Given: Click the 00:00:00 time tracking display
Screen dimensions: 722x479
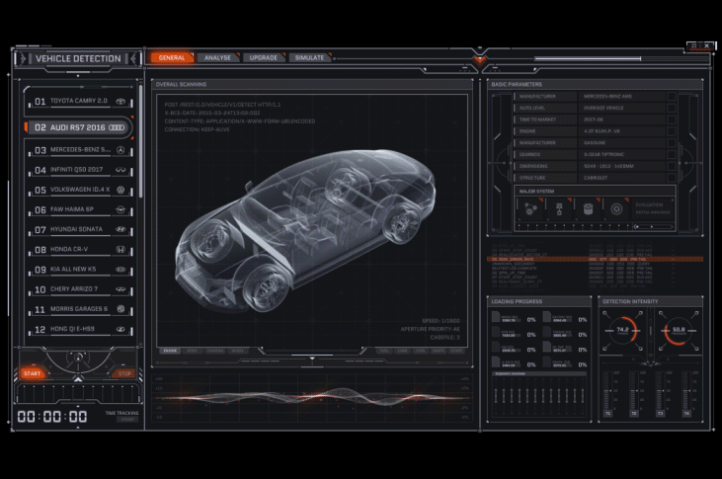Looking at the screenshot, I should tap(52, 417).
